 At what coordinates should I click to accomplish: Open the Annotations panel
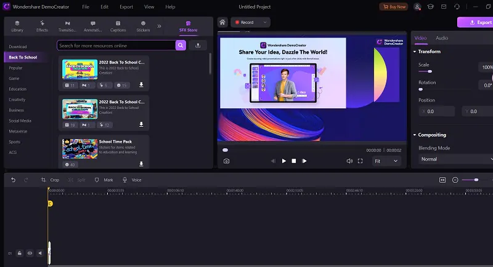click(x=93, y=26)
